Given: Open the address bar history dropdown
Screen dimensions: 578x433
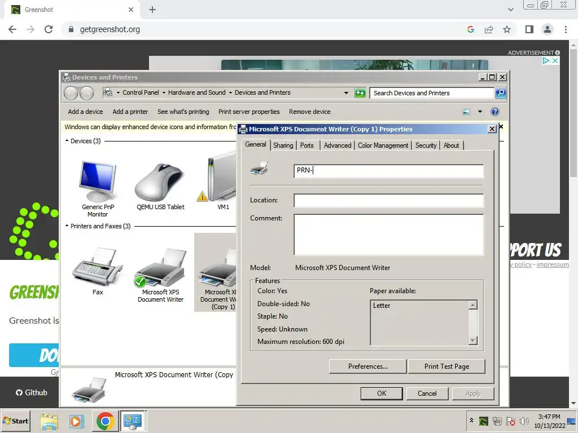Looking at the screenshot, I should (x=346, y=93).
